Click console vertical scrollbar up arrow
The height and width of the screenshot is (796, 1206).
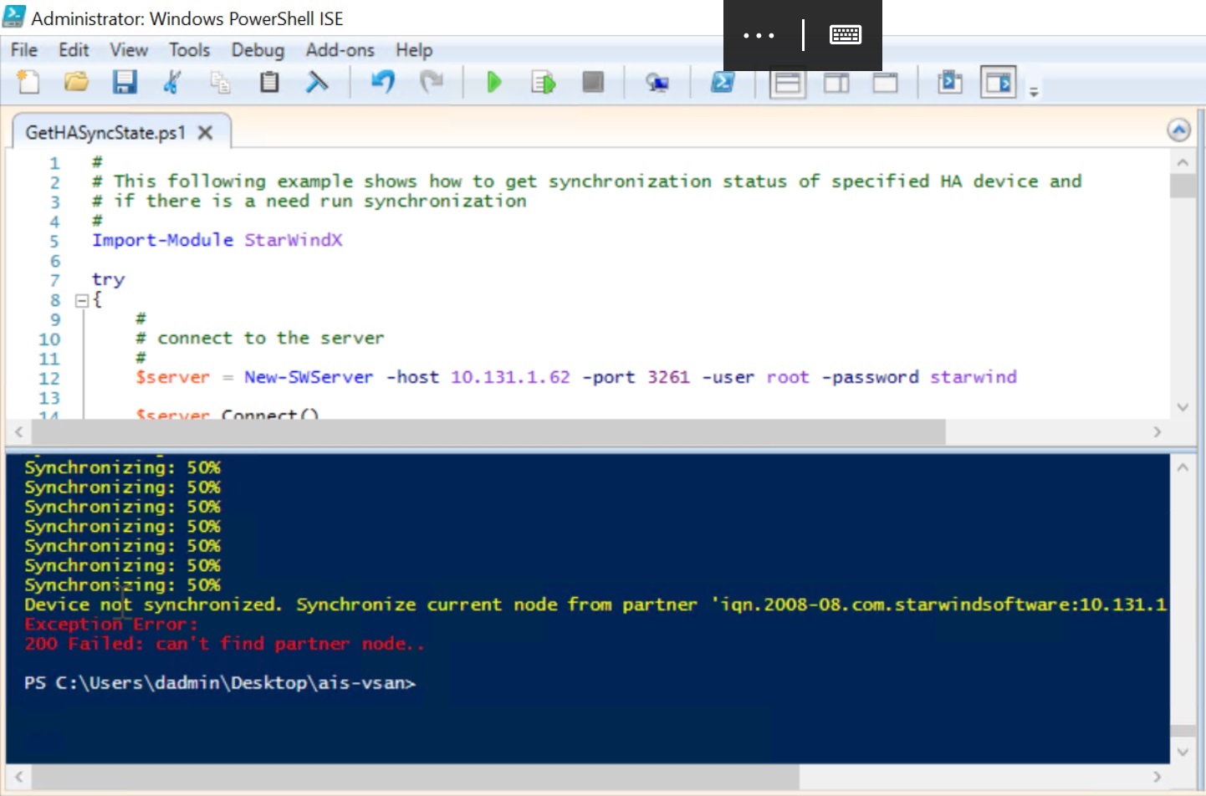click(1183, 467)
